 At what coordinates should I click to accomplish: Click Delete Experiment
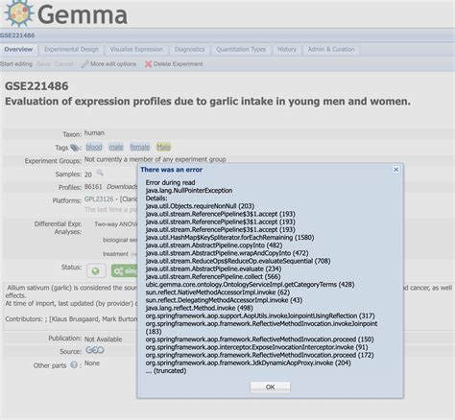[x=178, y=64]
